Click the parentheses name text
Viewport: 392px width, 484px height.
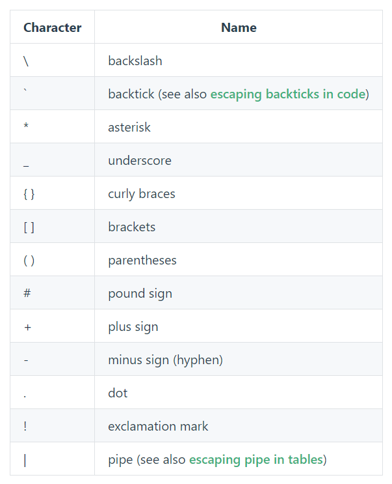pyautogui.click(x=142, y=261)
